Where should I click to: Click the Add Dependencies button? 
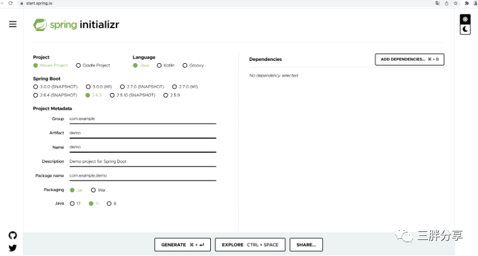click(x=410, y=59)
